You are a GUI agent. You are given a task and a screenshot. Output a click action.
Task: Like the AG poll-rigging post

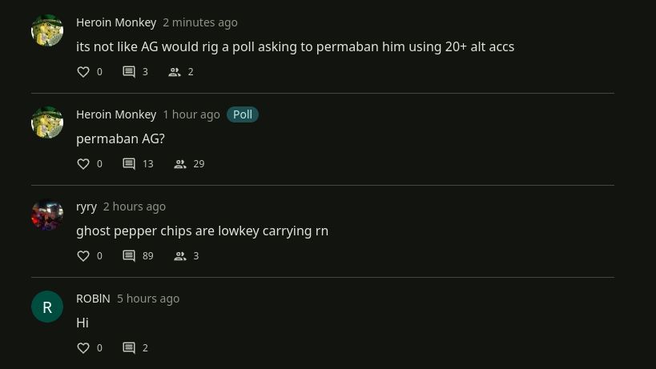(83, 72)
